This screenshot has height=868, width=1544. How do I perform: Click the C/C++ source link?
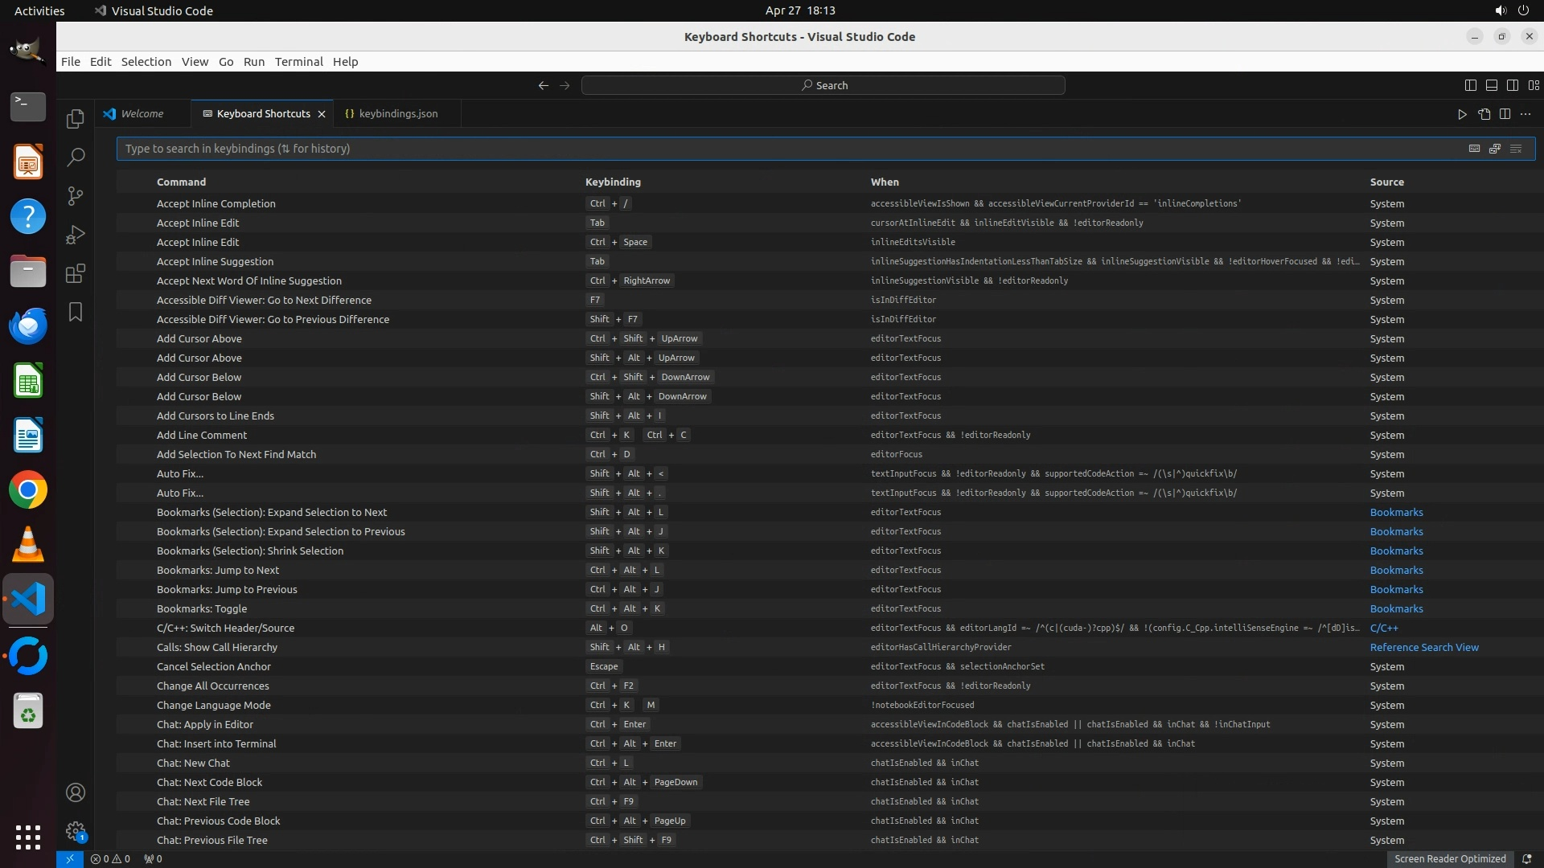(x=1383, y=628)
